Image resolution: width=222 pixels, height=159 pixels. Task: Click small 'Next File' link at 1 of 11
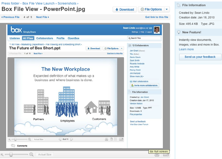(38, 53)
